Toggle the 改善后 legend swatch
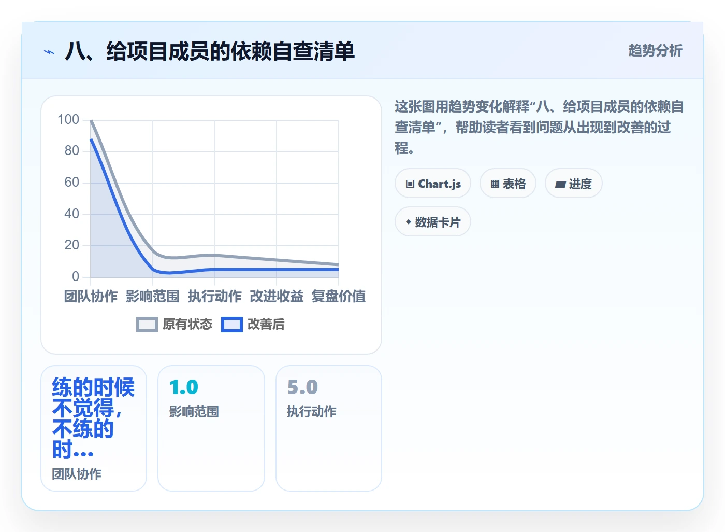The height and width of the screenshot is (532, 725). point(232,325)
